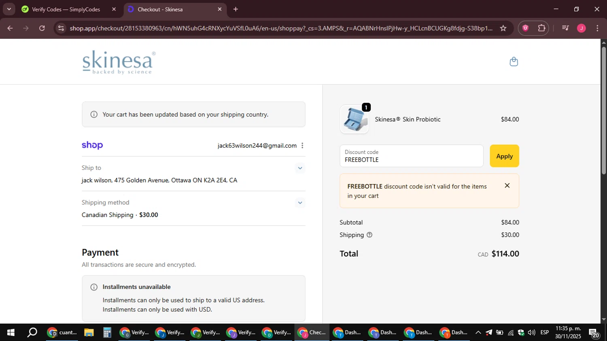The width and height of the screenshot is (607, 341).
Task: Close the Checkout - Skinesa tab
Action: click(220, 9)
